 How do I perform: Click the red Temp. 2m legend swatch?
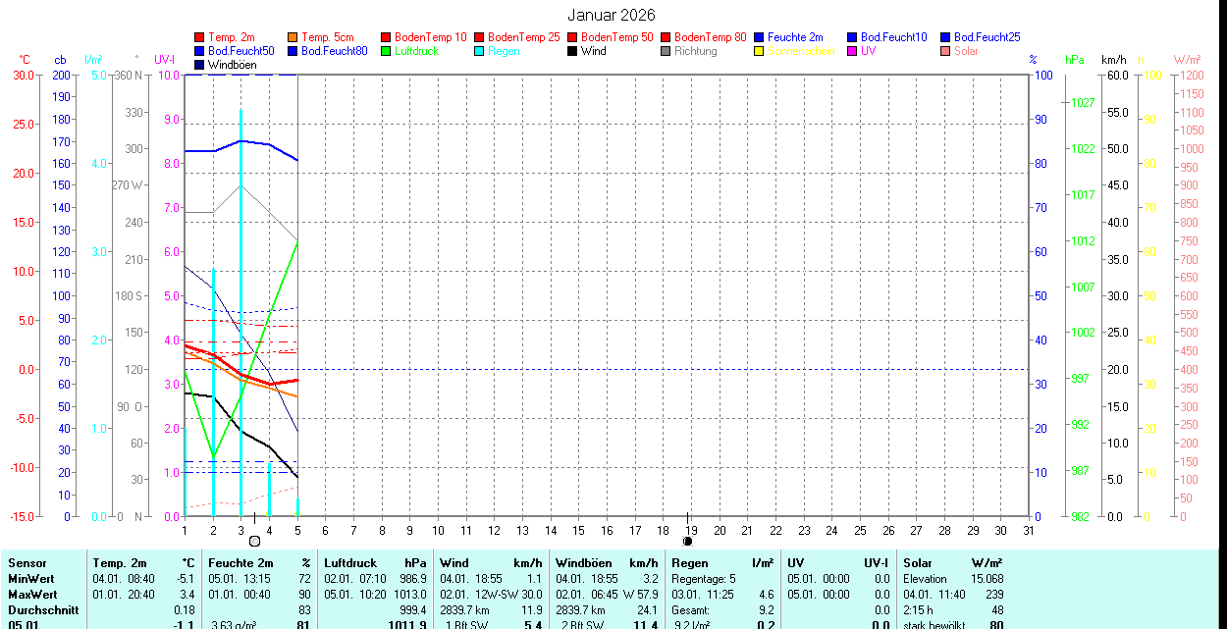pos(200,37)
